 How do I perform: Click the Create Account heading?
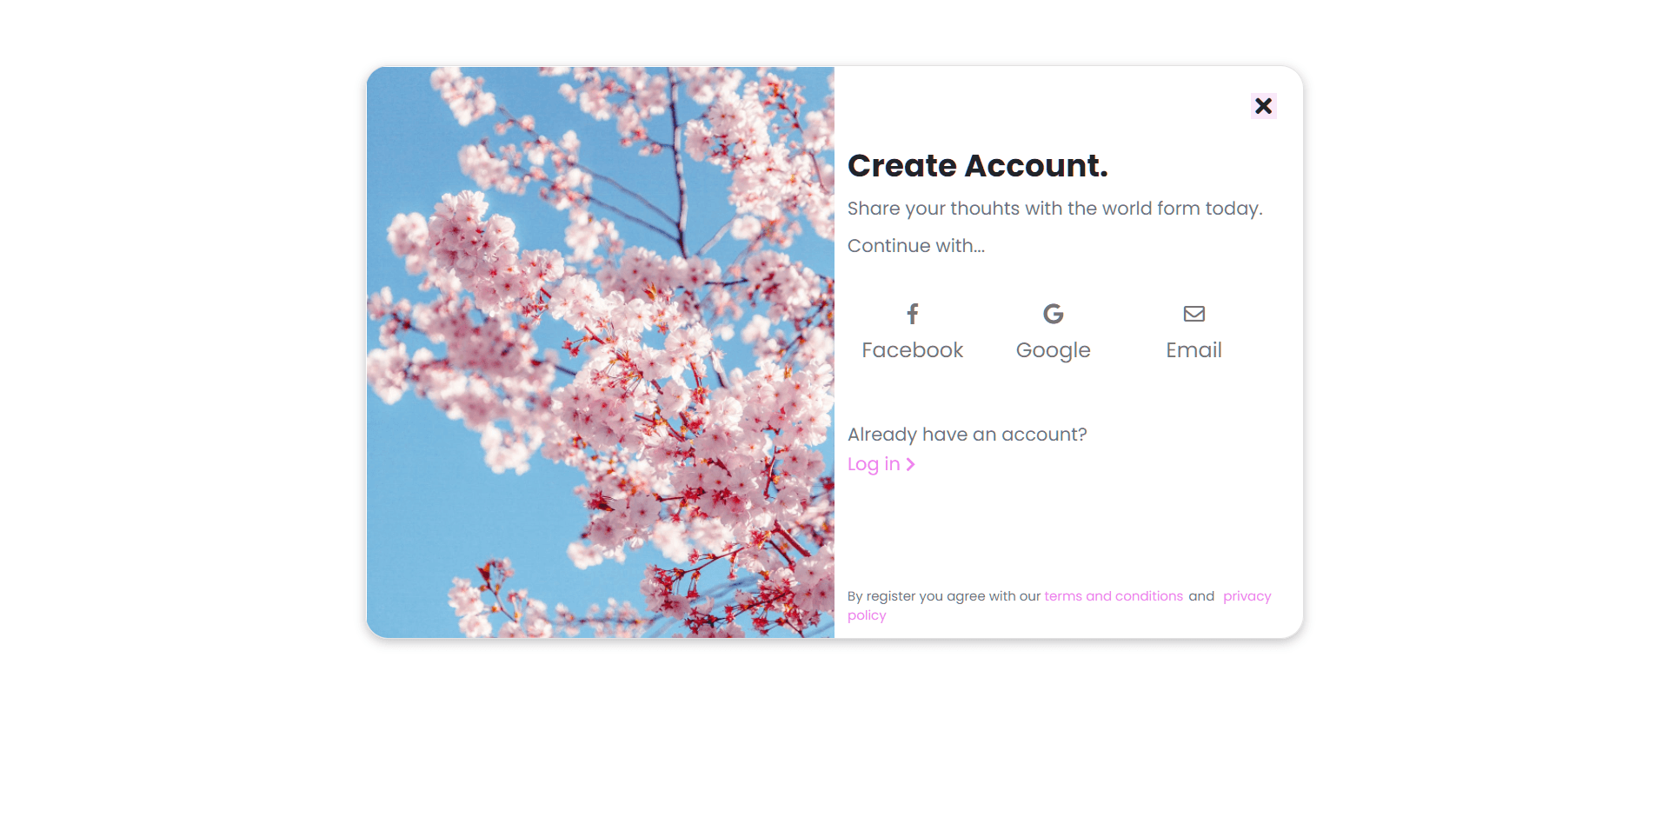(x=978, y=165)
